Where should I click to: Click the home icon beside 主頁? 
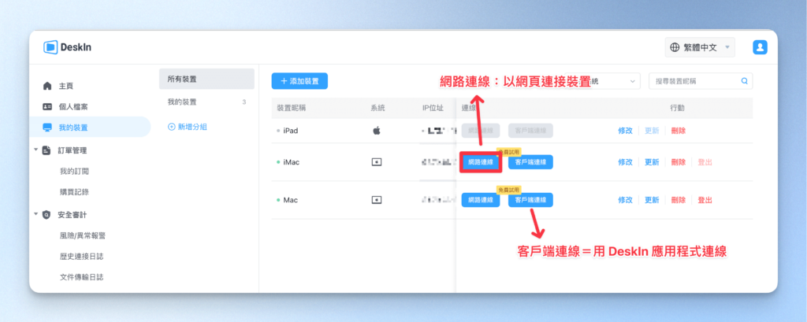(46, 86)
